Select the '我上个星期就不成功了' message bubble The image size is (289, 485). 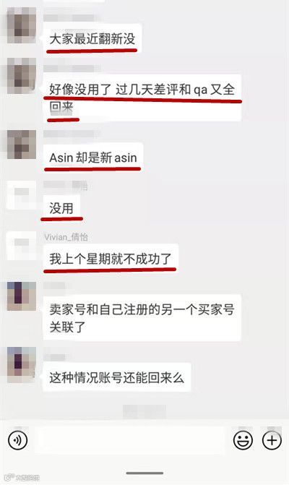[111, 258]
